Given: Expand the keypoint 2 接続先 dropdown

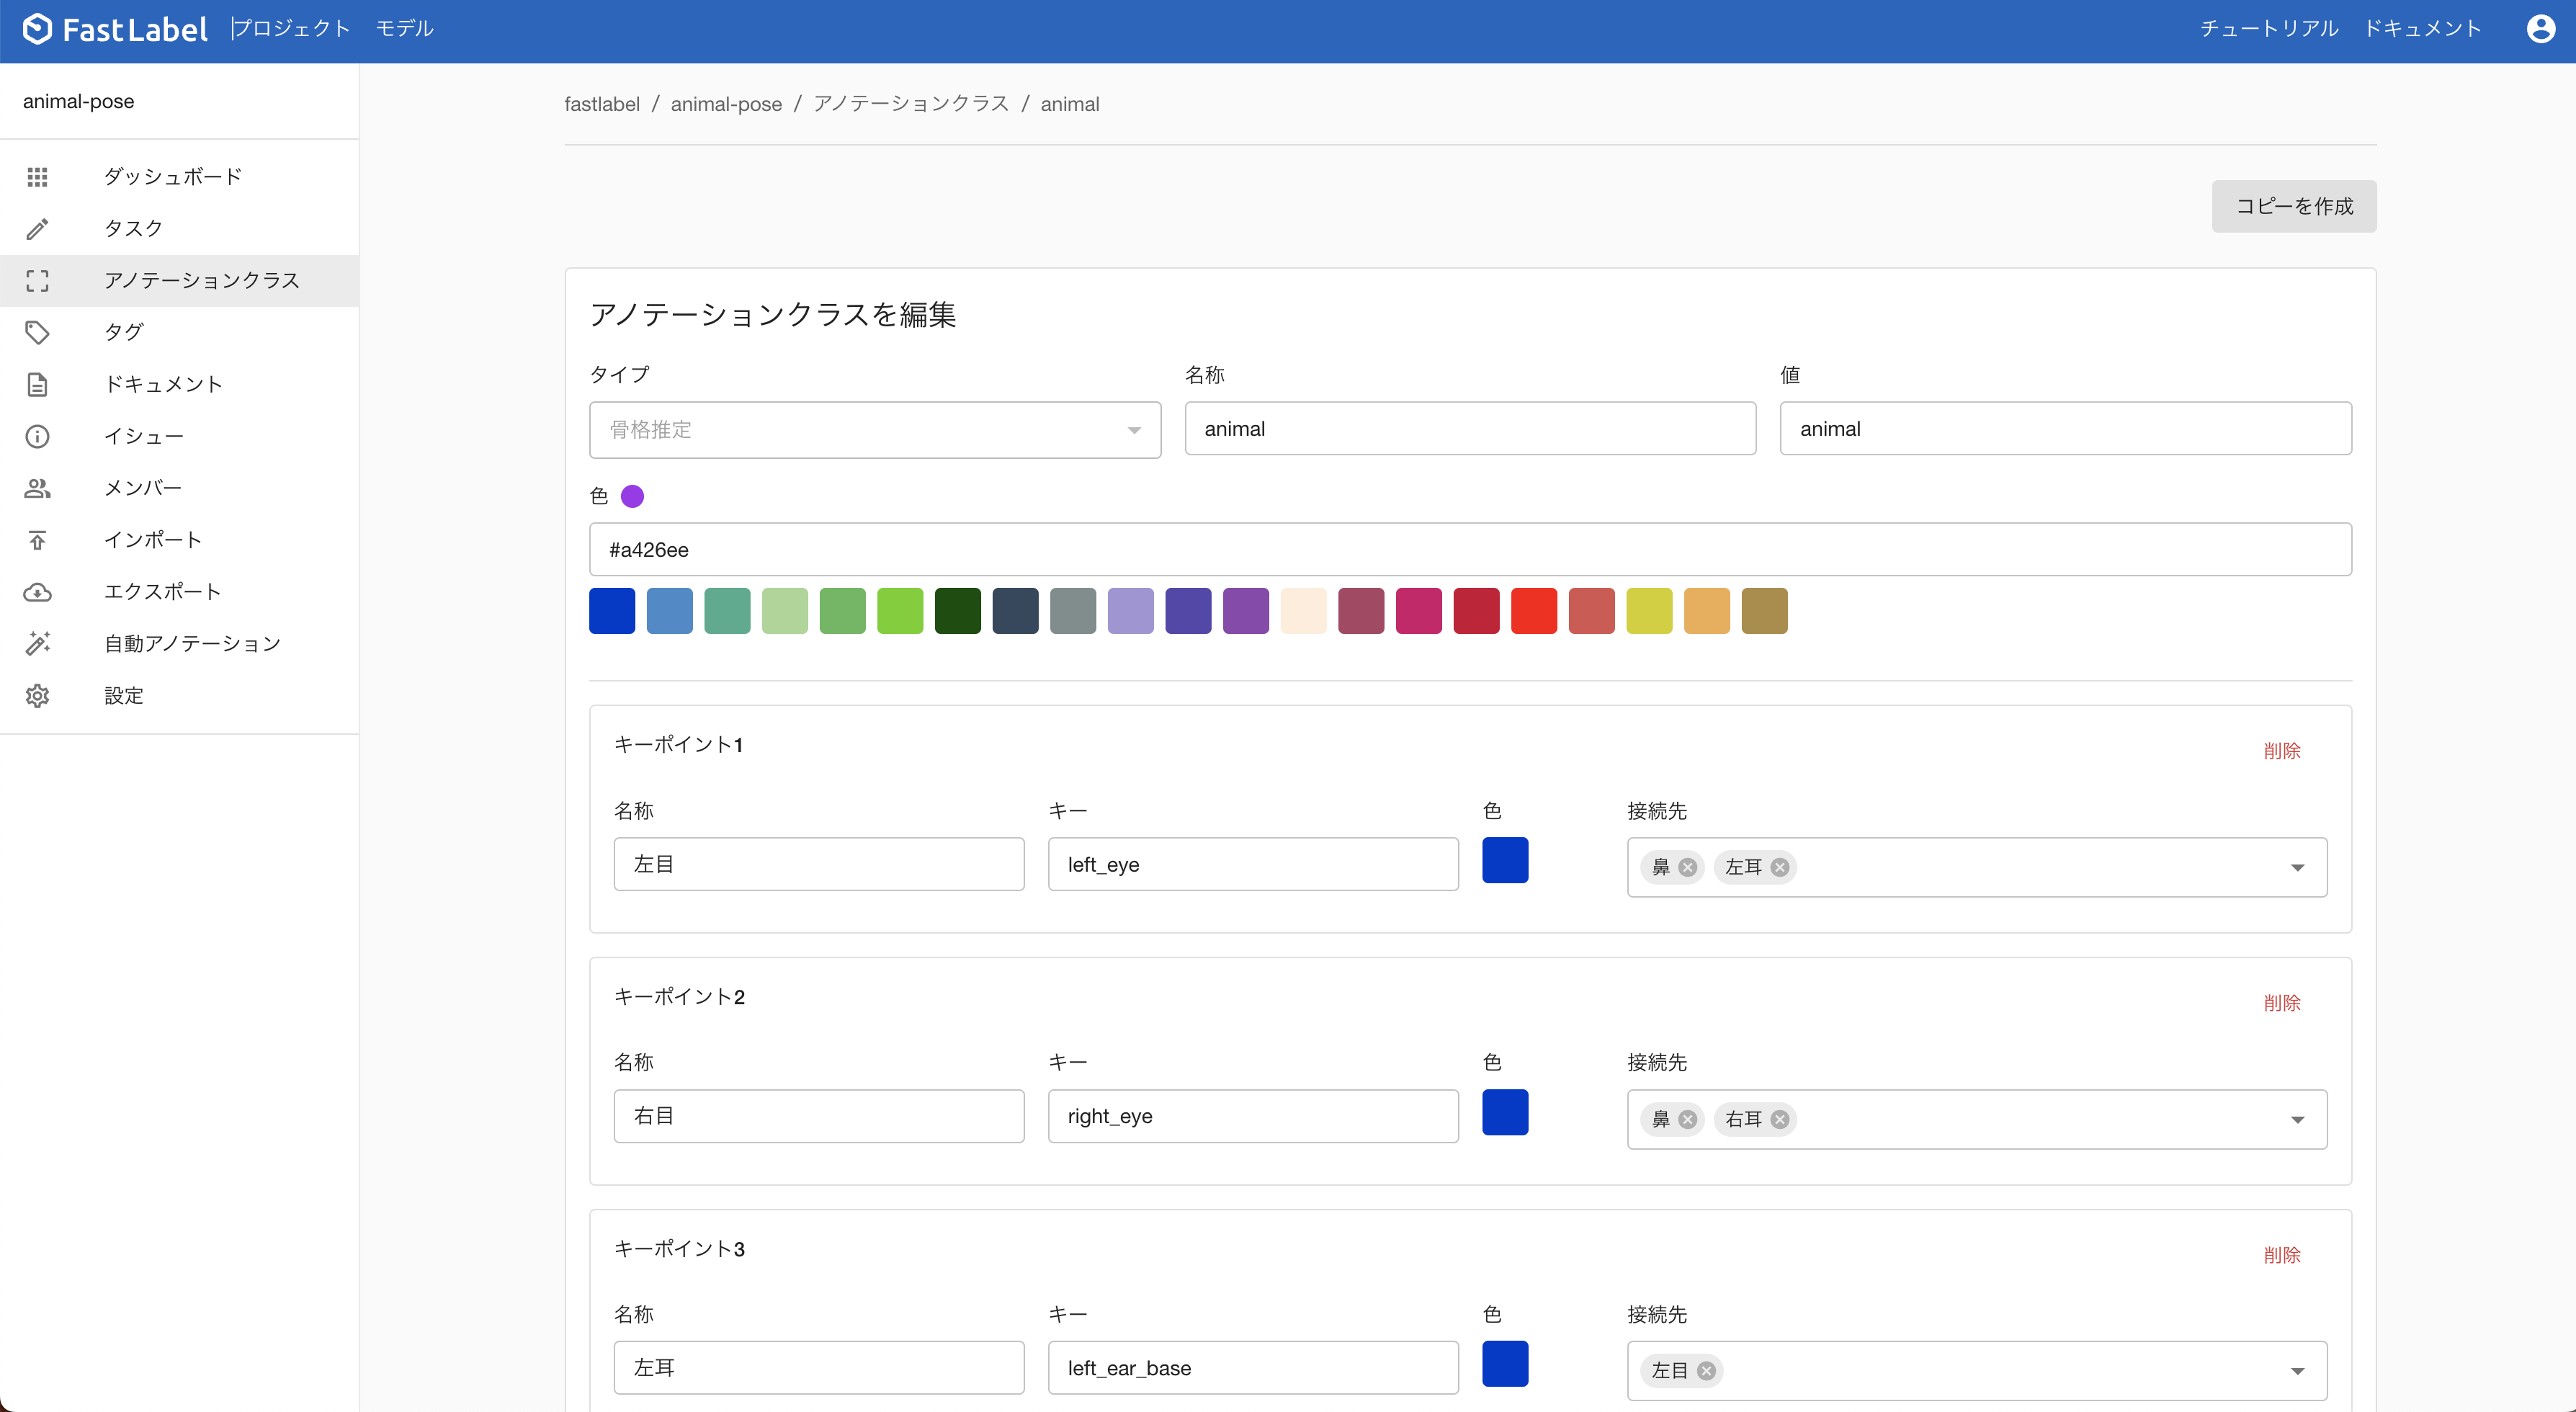Looking at the screenshot, I should tap(2297, 1119).
